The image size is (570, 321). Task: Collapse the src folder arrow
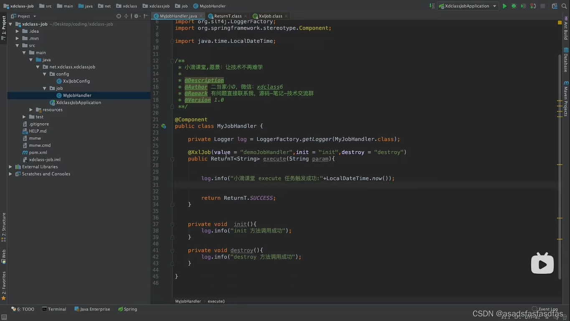[x=18, y=46]
